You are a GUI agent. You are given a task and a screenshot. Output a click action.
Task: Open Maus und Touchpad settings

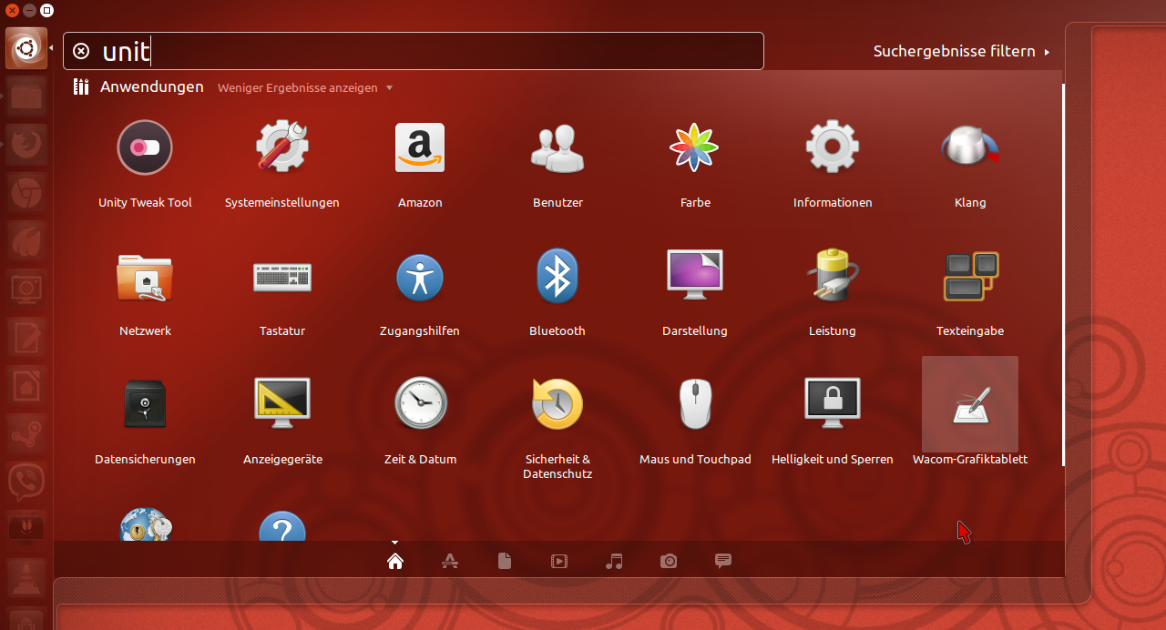[x=695, y=403]
